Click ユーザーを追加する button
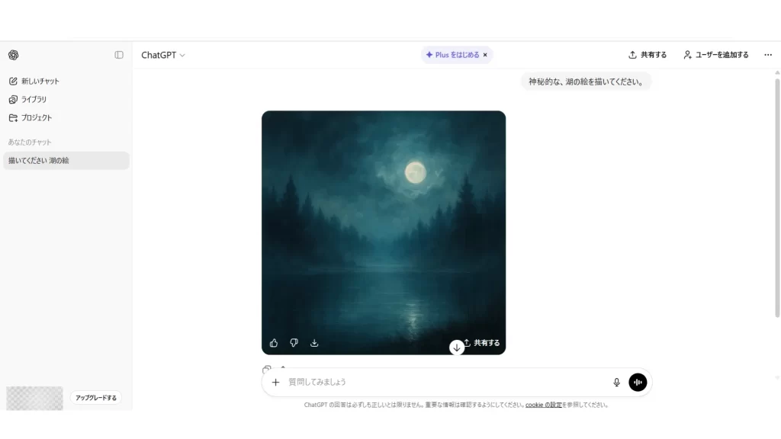781x439 pixels. click(716, 55)
